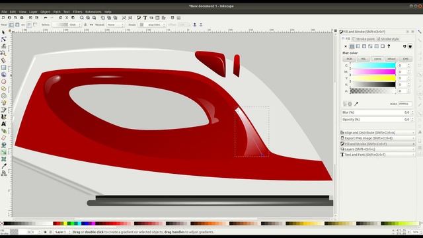
Task: Click the RGBA hex value field
Action: point(405,104)
